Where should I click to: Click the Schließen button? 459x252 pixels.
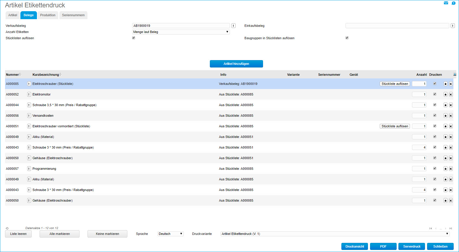coord(440,246)
